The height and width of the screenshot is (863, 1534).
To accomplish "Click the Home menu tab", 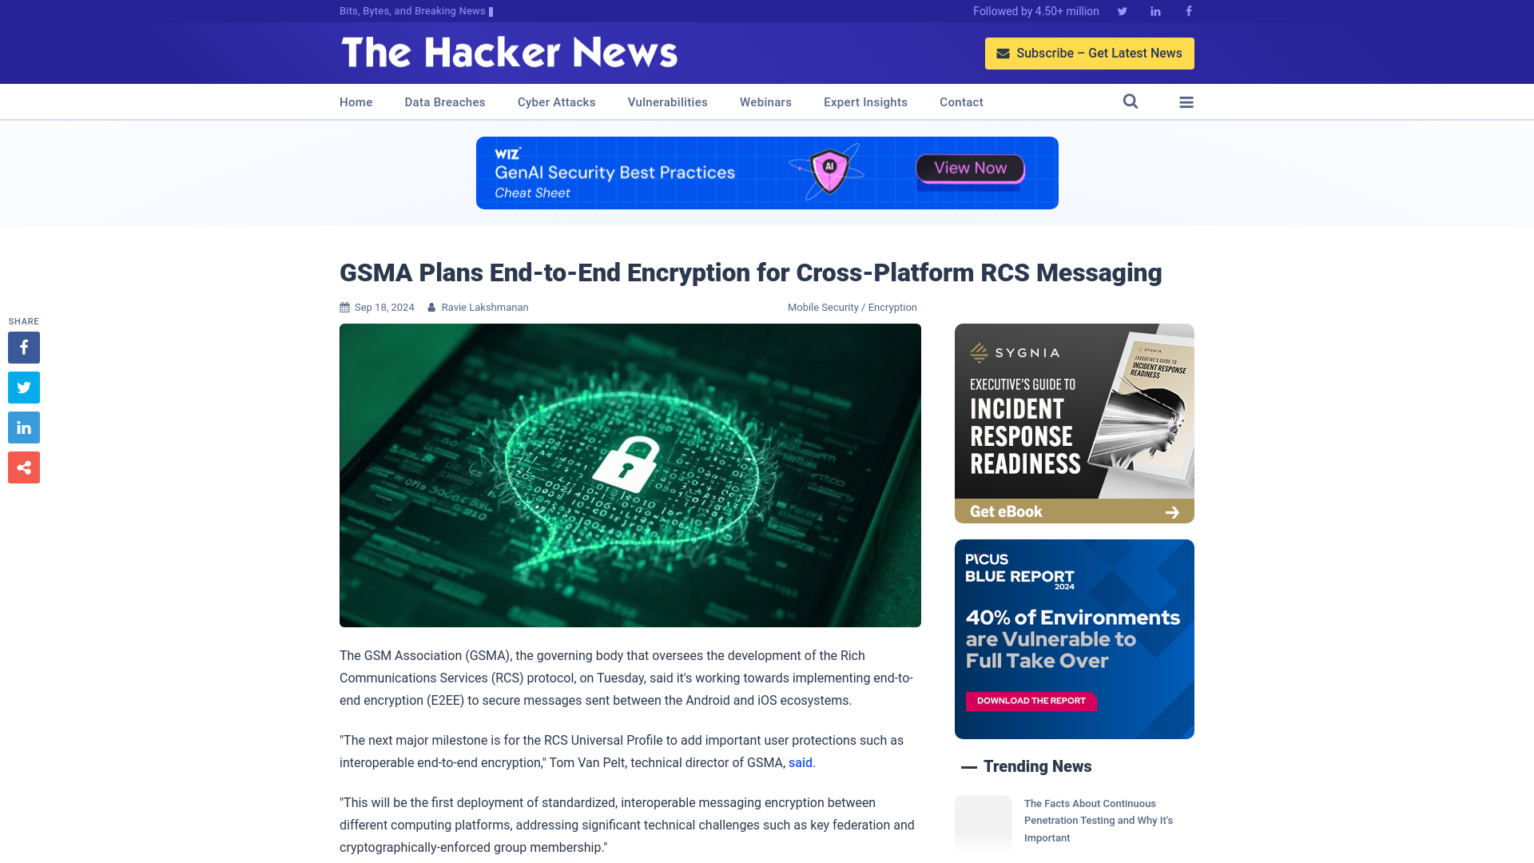I will 356,101.
